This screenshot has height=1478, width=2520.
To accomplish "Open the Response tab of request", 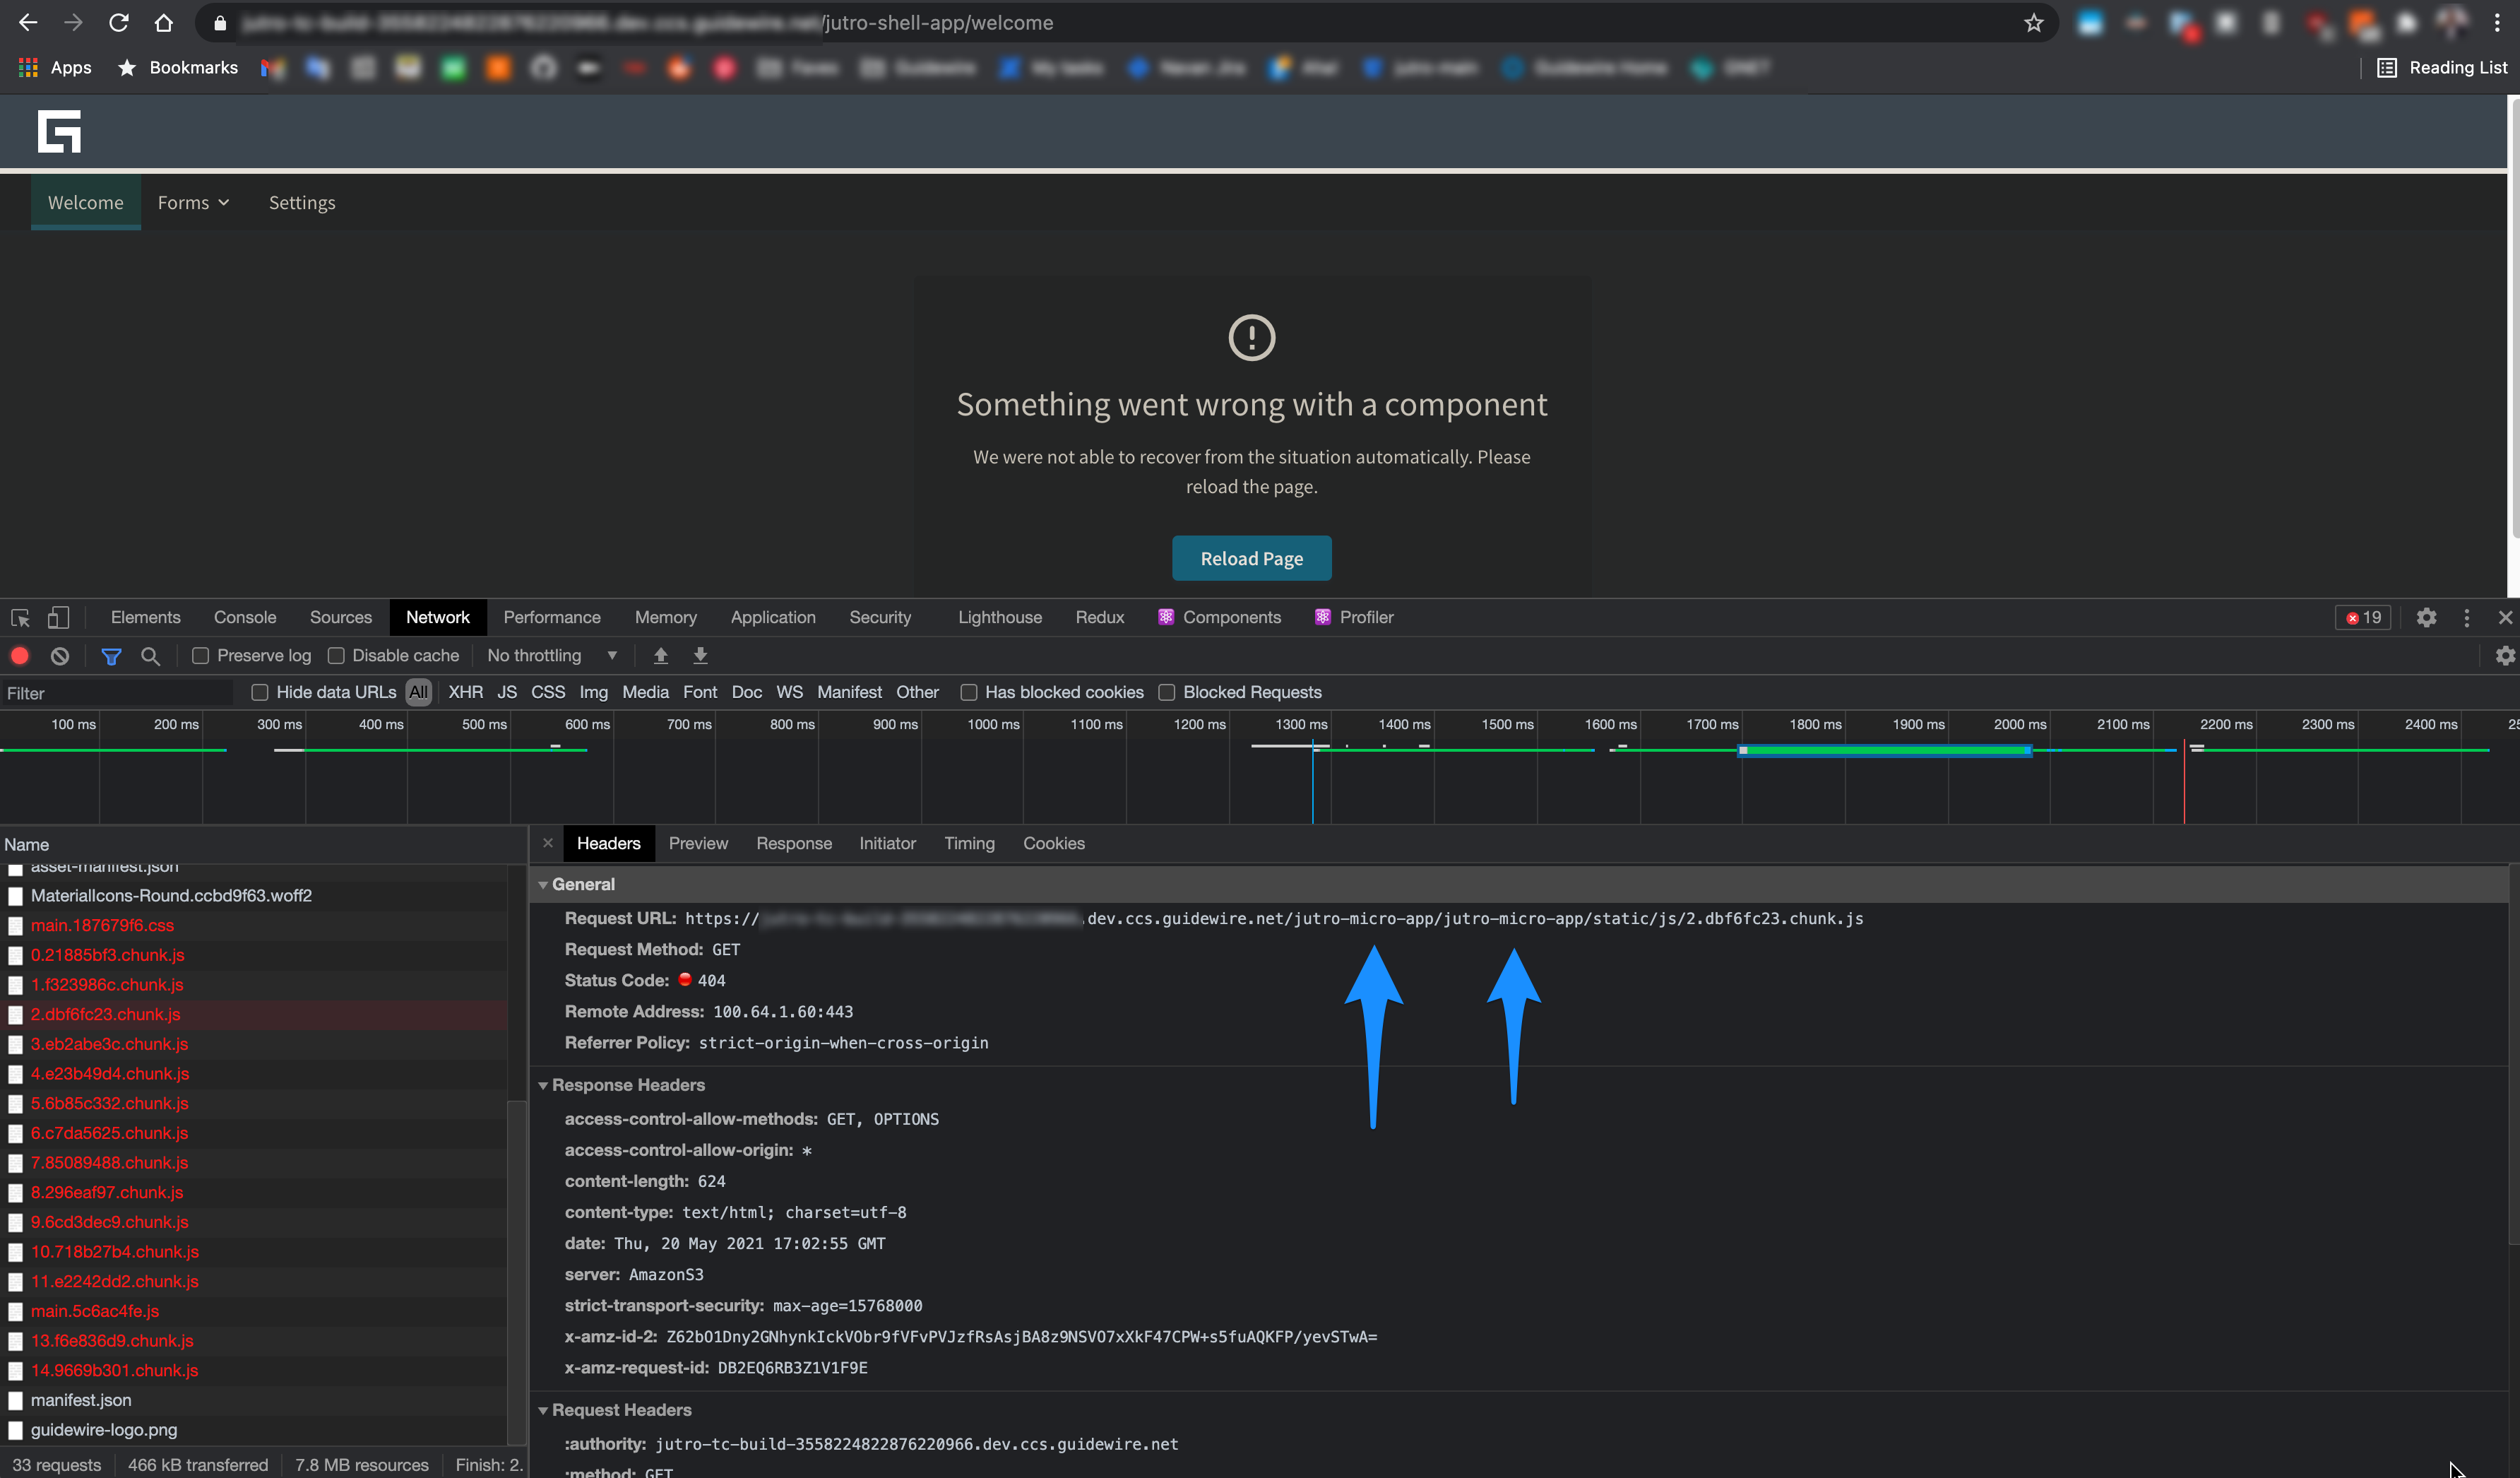I will (x=794, y=843).
